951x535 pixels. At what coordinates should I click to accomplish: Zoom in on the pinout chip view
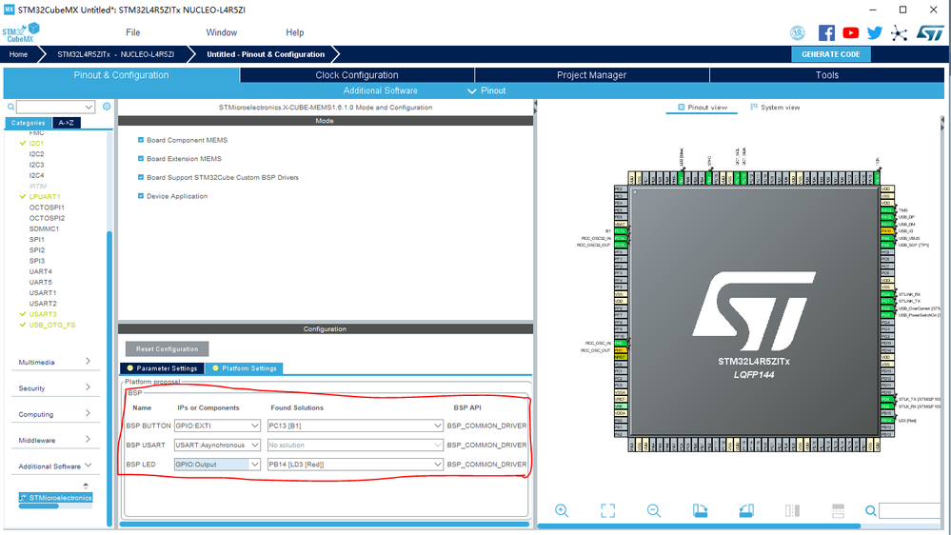point(562,511)
